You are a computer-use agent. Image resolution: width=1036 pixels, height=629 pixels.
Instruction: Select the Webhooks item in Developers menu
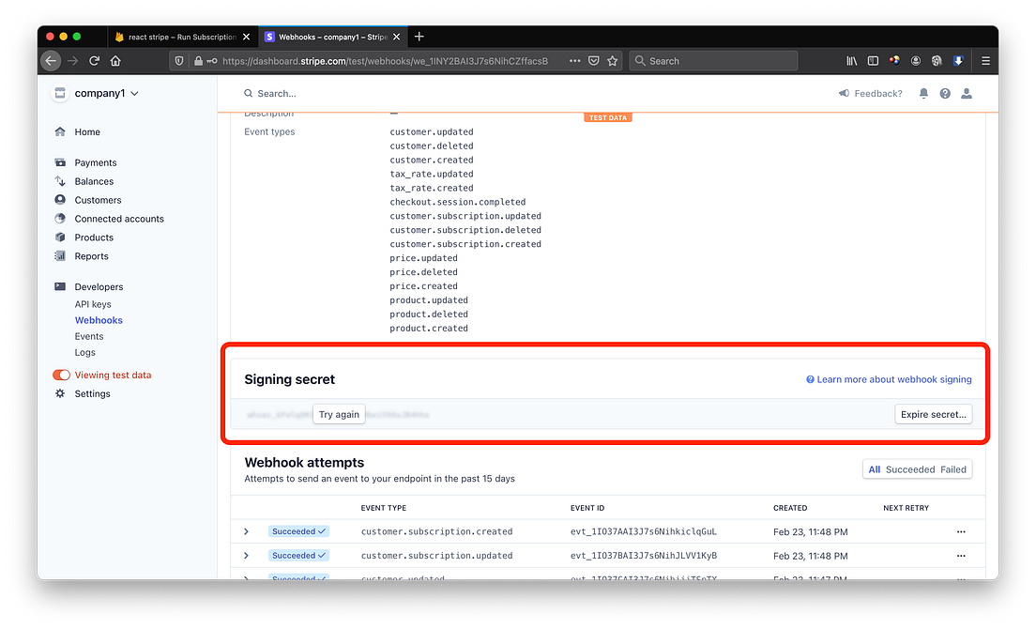coord(99,319)
